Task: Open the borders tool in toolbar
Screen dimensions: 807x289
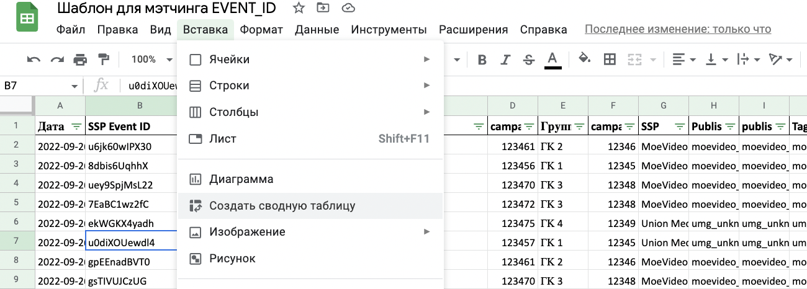Action: coord(610,60)
